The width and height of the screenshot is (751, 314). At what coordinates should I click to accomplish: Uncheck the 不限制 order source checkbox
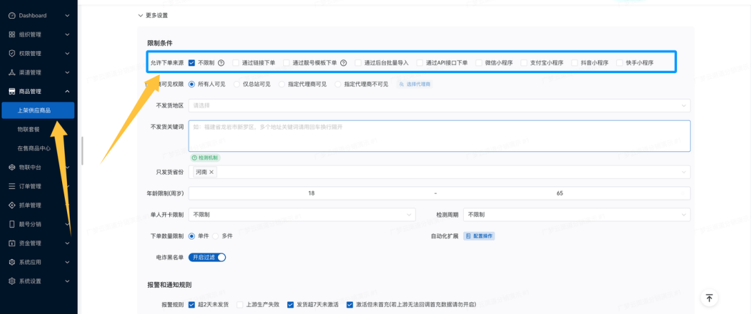pos(192,63)
